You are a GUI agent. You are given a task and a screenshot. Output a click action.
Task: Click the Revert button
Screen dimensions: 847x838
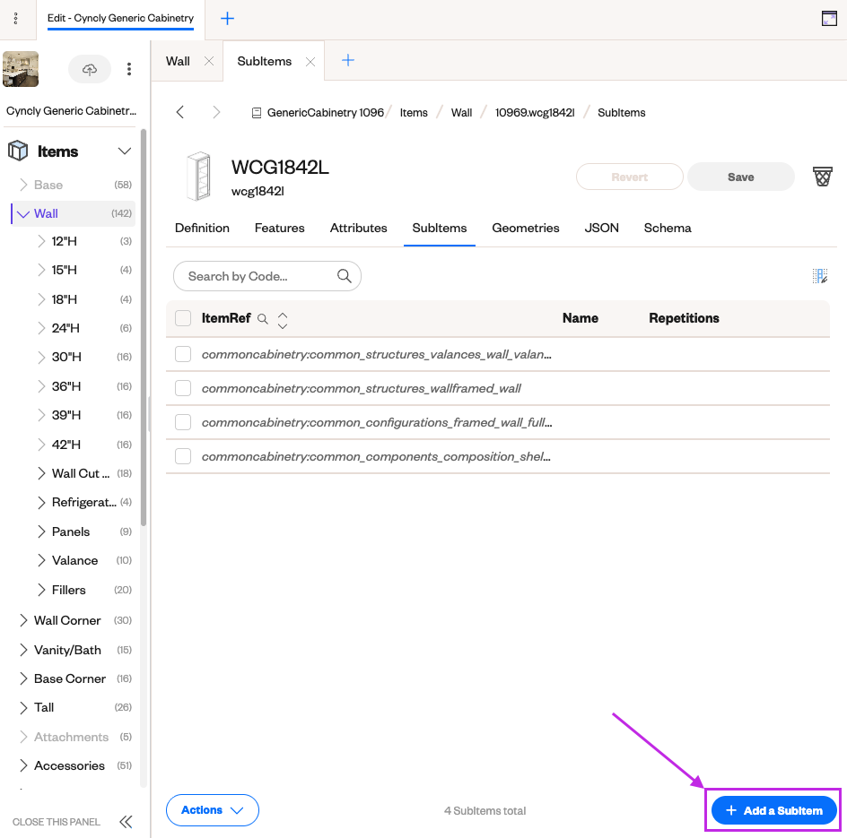point(629,177)
